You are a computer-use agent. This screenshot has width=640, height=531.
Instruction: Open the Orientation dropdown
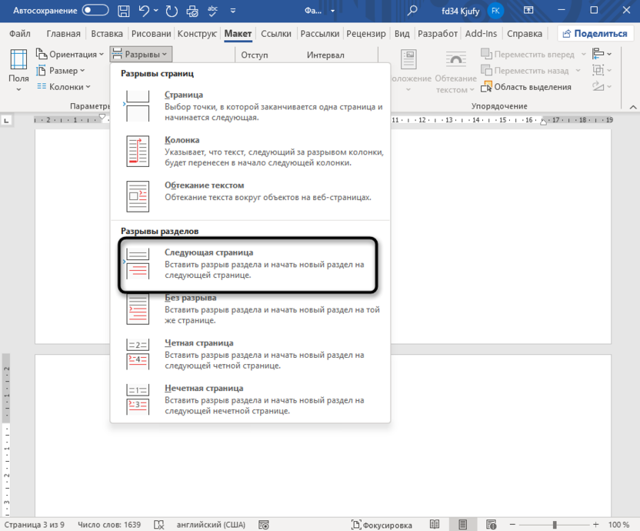71,55
